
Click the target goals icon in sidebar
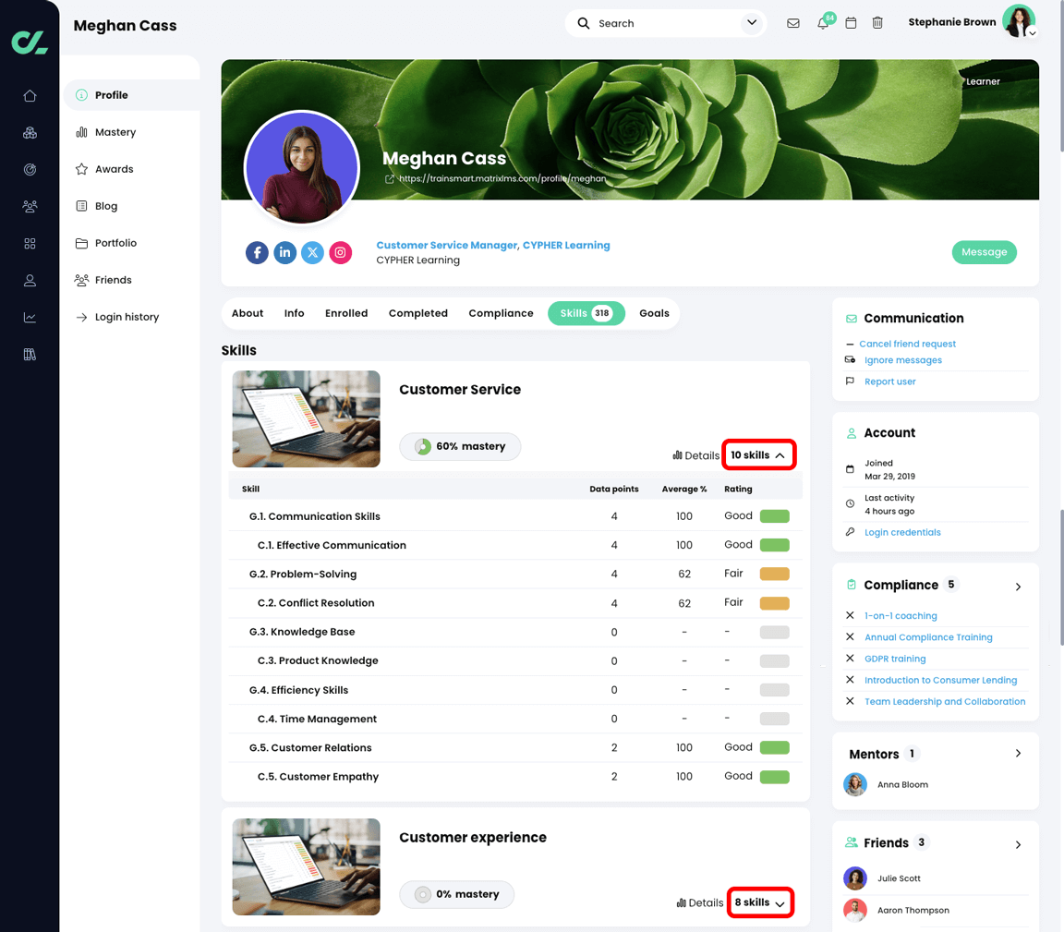point(30,169)
